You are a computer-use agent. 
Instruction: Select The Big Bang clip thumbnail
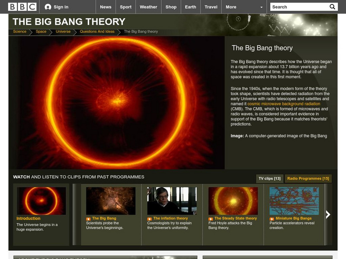click(111, 201)
